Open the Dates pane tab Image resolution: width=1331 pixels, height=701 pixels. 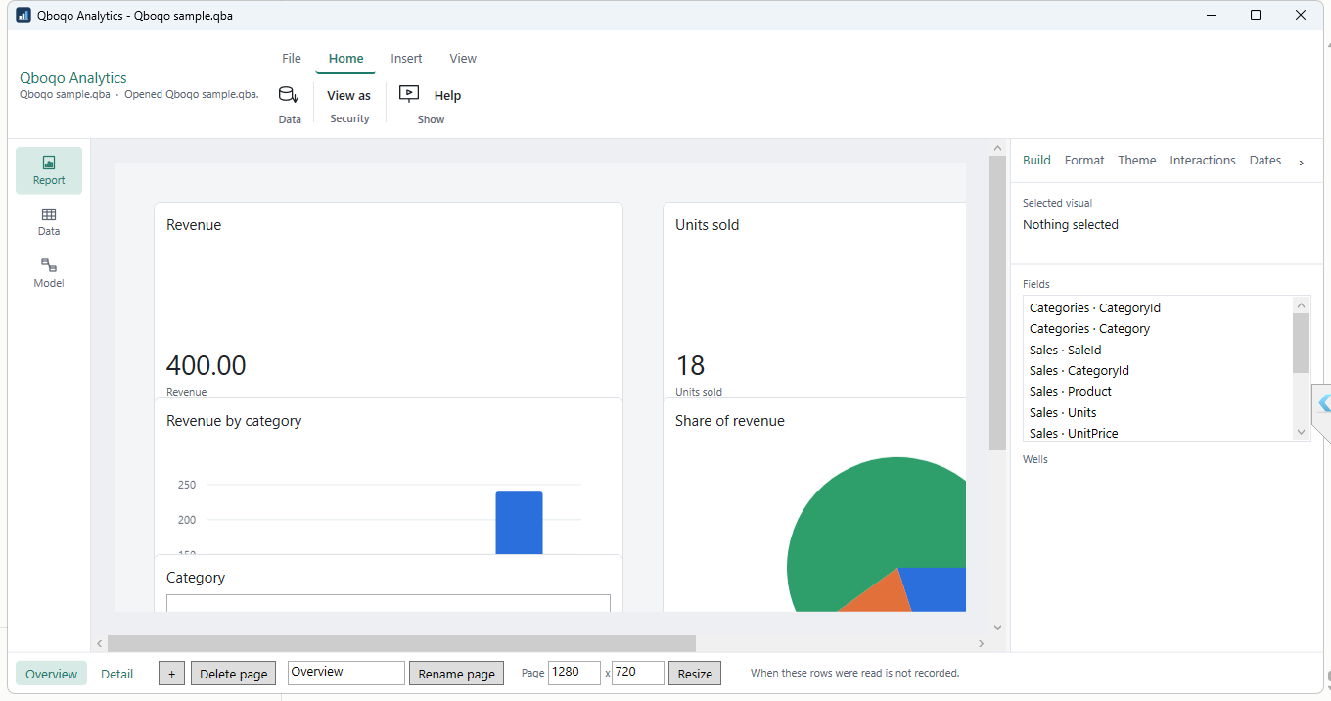click(1265, 161)
